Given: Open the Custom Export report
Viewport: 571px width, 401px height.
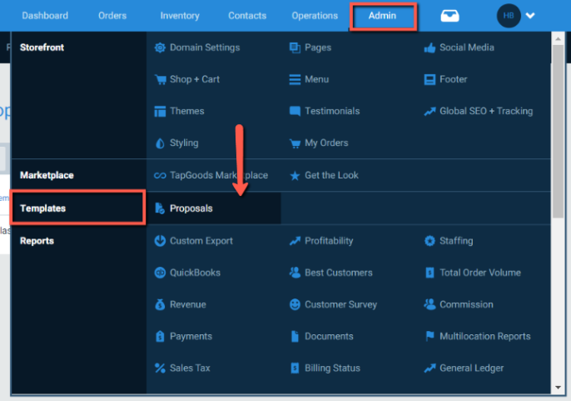Looking at the screenshot, I should (x=201, y=241).
